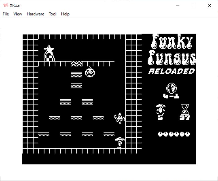Viewport: 218px width, 181px height.
Task: Minimize the XRoar window
Action: point(178,5)
